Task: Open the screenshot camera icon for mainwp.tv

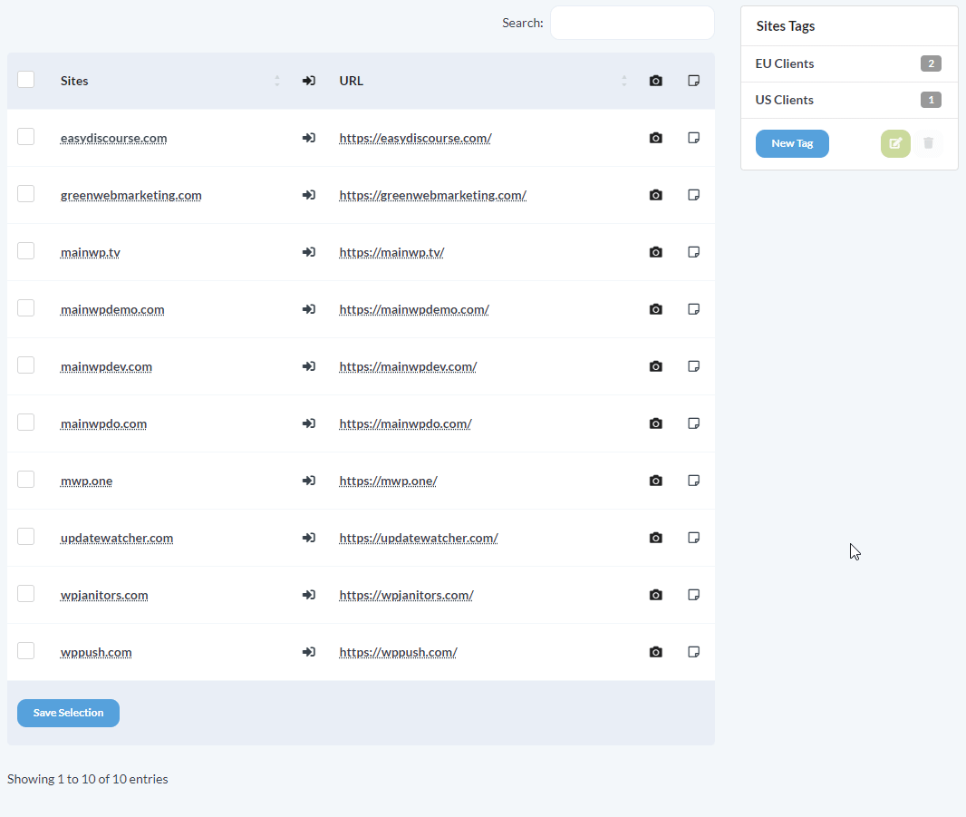Action: pyautogui.click(x=655, y=252)
